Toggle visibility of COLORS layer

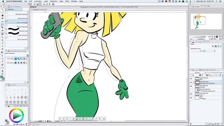tap(191, 86)
